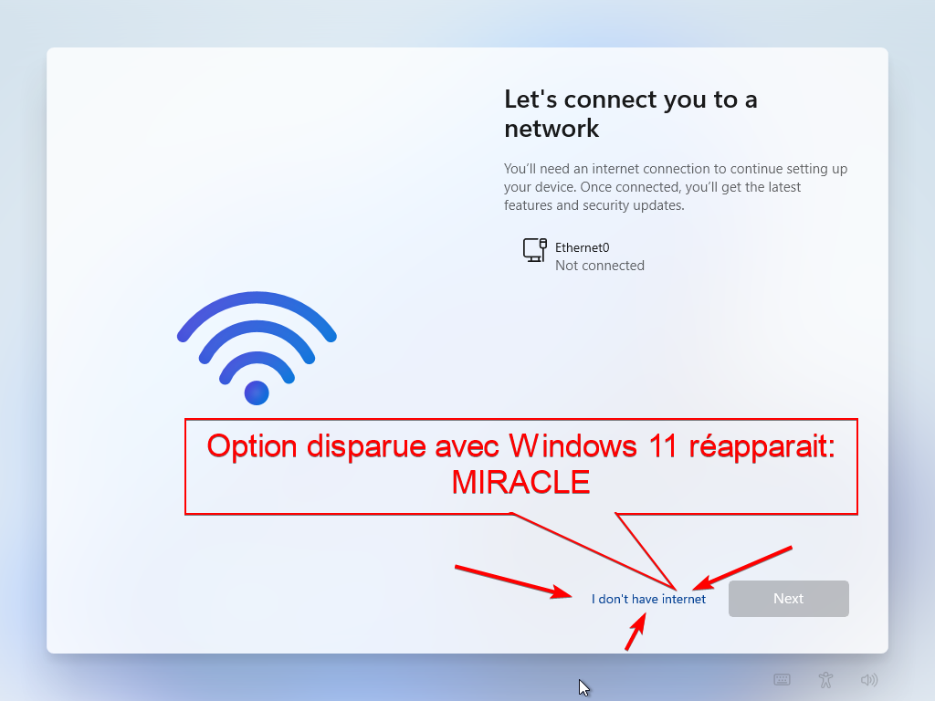Click the Next button
Viewport: 935px width, 701px height.
pos(788,599)
